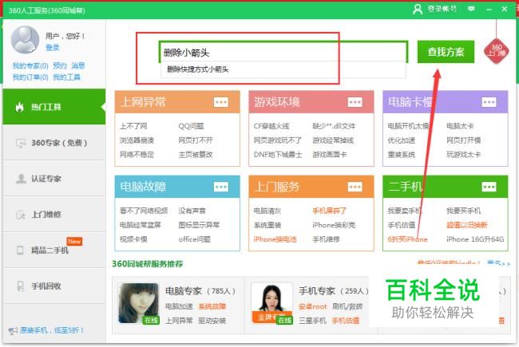This screenshot has height=347, width=519.
Task: Click 看不了网络视频 entry
Action: tap(144, 211)
